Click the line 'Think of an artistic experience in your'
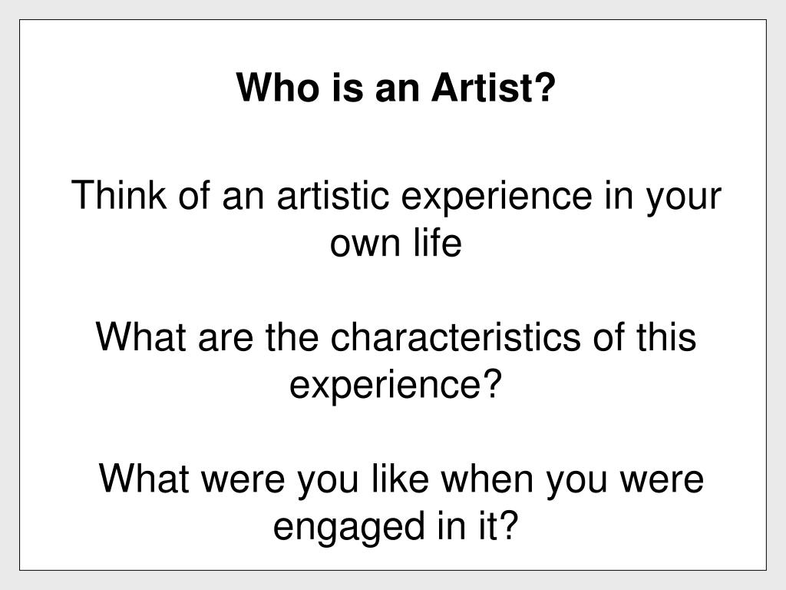 396,197
